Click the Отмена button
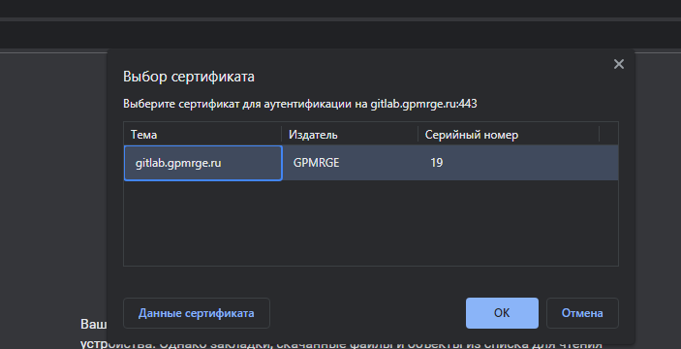This screenshot has height=349, width=681. pos(582,313)
